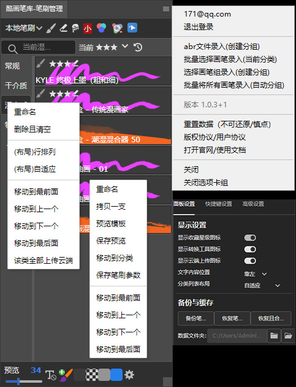Choose 保存笔刷参数 menu item
Viewport: 296px width, 387px height.
[118, 275]
